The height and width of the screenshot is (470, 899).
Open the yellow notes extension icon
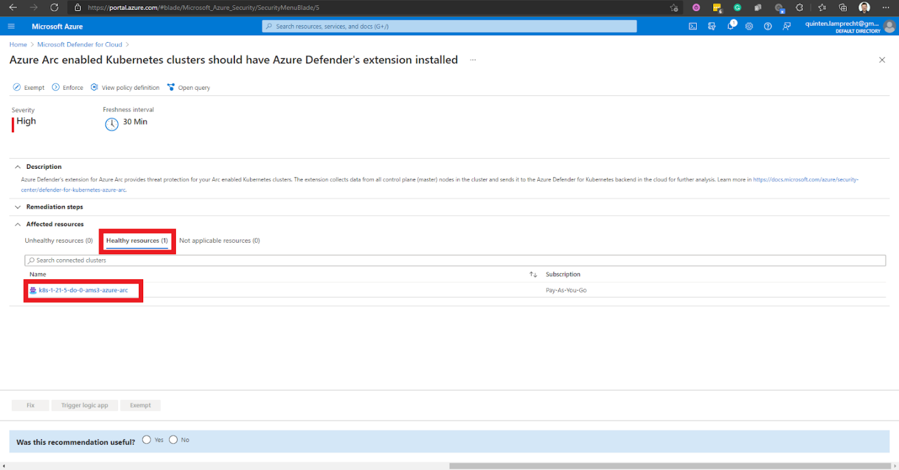(717, 8)
